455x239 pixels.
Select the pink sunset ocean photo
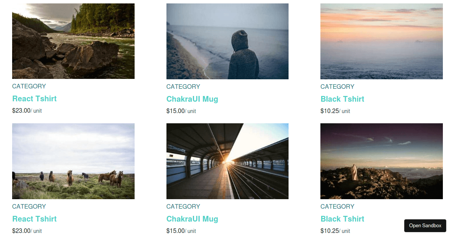pyautogui.click(x=381, y=41)
